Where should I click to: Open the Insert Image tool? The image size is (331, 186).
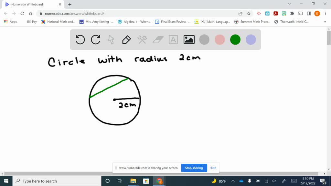(x=189, y=39)
